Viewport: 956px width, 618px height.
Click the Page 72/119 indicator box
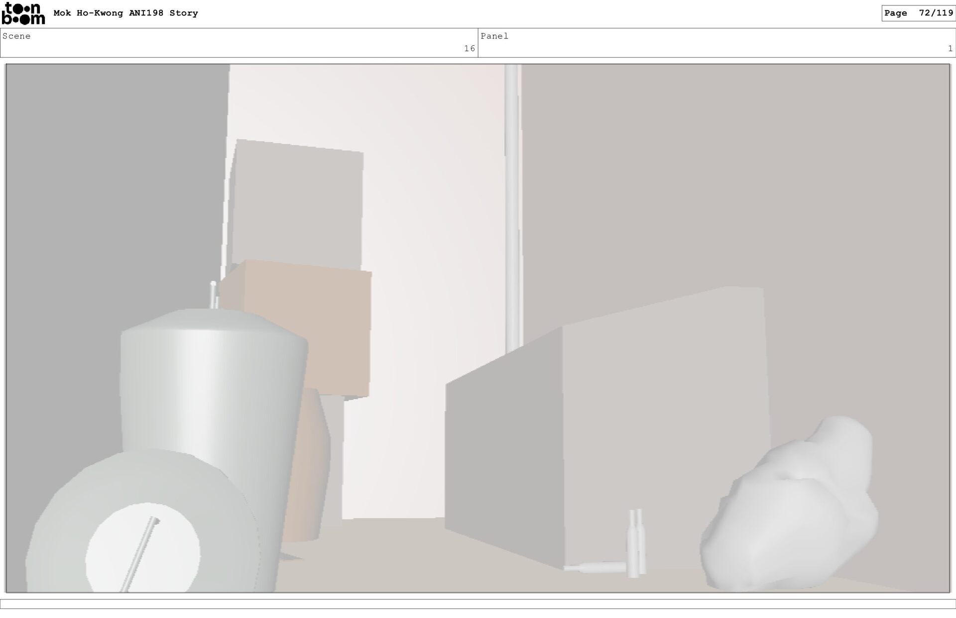coord(918,13)
